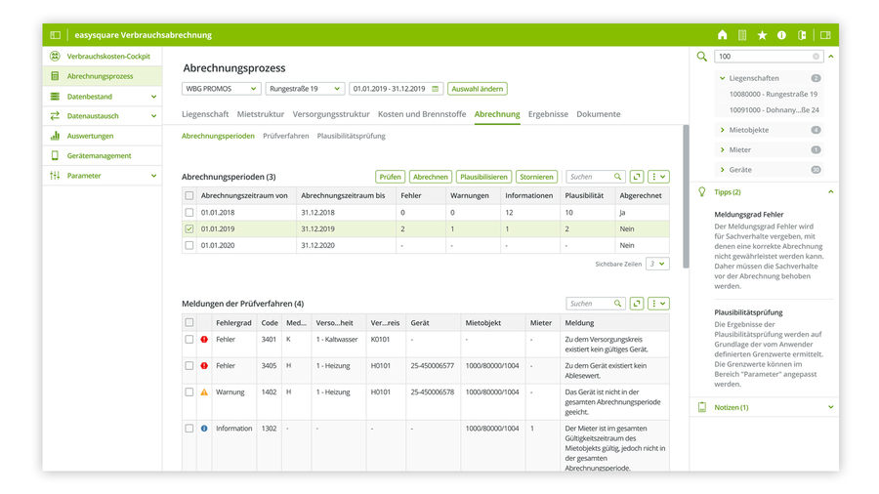Viewport: 879px width, 494px height.
Task: Click the Auswahl ändern button
Action: tap(478, 89)
